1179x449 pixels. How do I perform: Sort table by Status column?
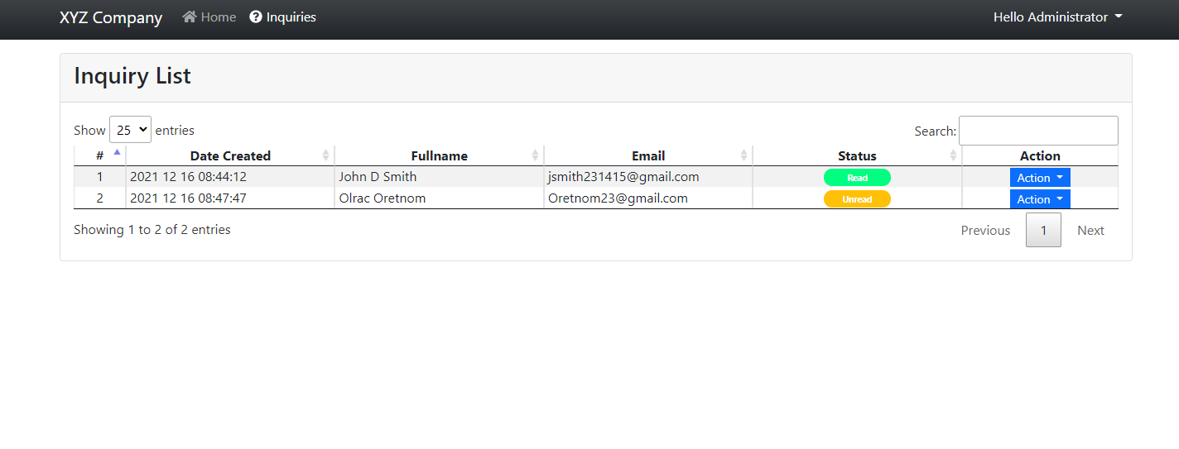(x=857, y=155)
